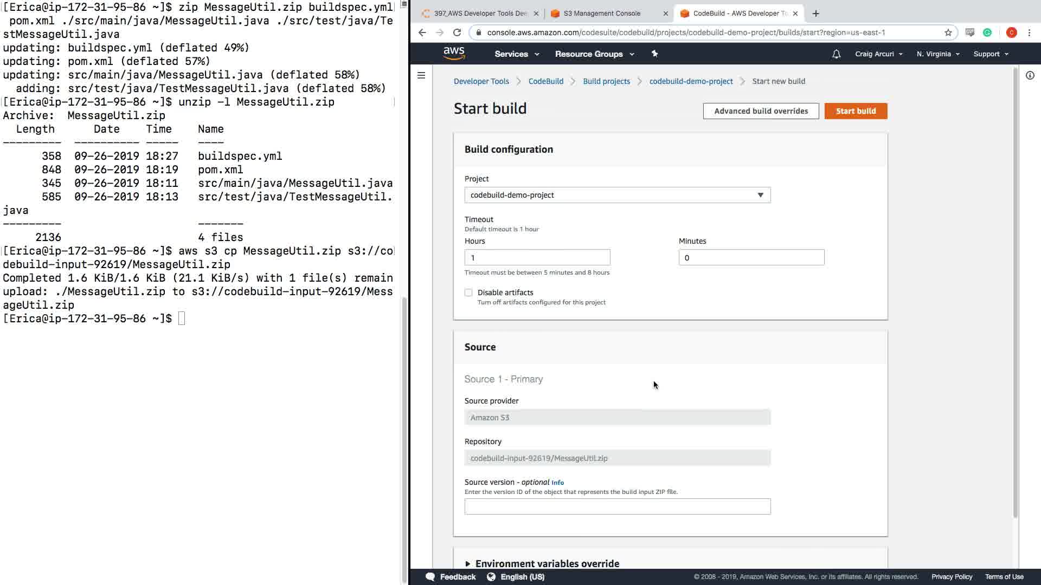Go back with browser back arrow
The height and width of the screenshot is (585, 1041).
coord(422,32)
